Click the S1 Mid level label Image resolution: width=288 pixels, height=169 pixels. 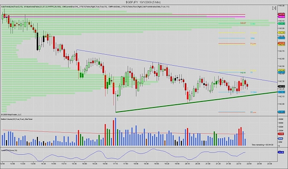point(253,92)
